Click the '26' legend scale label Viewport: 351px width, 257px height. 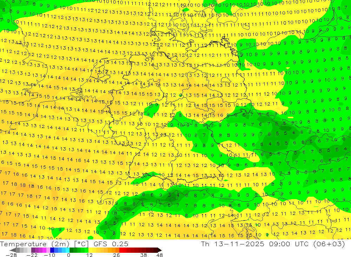pyautogui.click(x=117, y=255)
